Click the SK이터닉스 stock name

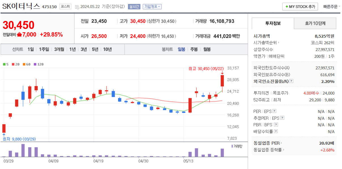(x=21, y=7)
